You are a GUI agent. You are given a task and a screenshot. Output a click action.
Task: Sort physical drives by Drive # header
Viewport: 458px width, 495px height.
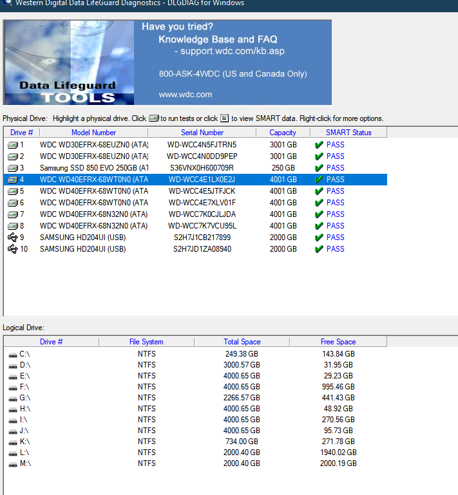click(21, 133)
